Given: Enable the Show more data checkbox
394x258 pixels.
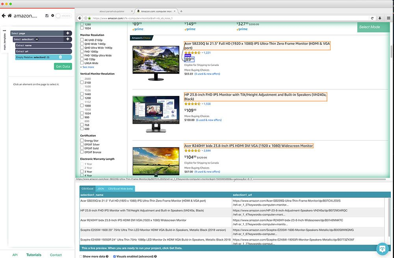Looking at the screenshot, I should [81, 256].
